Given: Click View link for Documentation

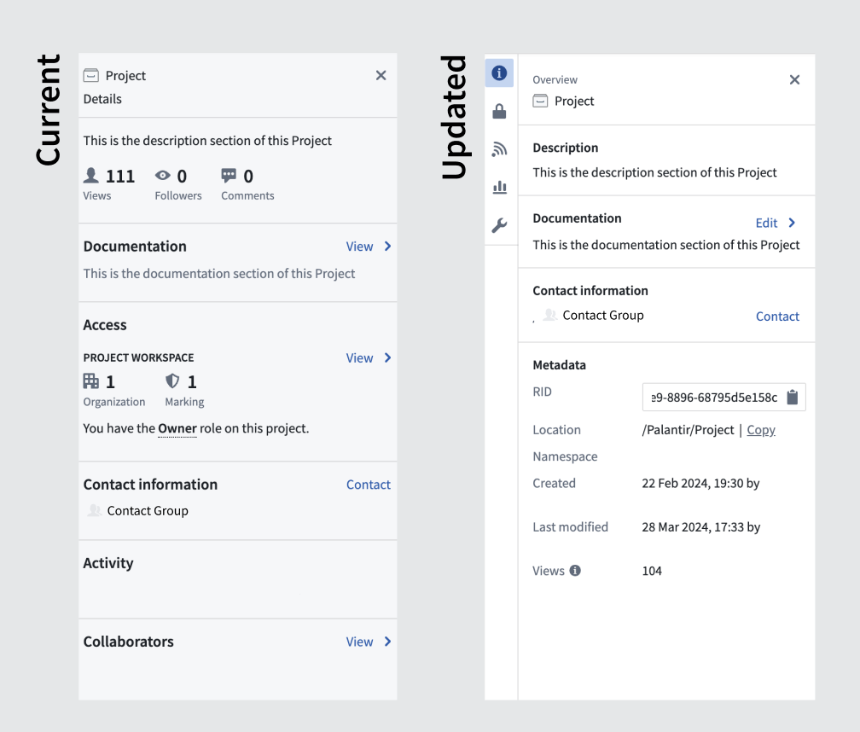Looking at the screenshot, I should coord(359,247).
